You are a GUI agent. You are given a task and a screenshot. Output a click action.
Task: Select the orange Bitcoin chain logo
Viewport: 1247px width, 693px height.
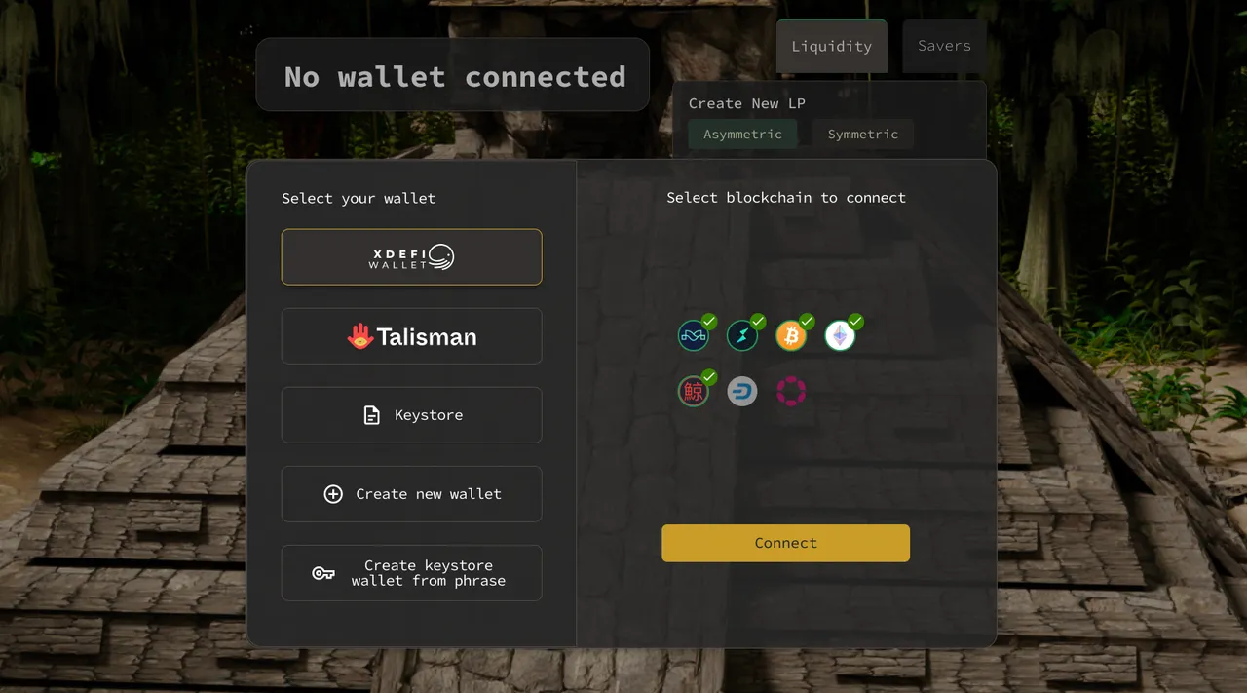[790, 336]
